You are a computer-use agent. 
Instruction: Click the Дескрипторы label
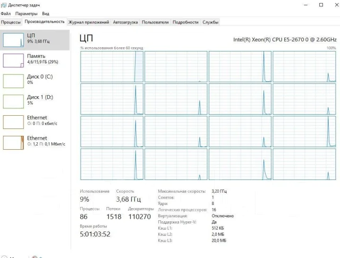141,209
